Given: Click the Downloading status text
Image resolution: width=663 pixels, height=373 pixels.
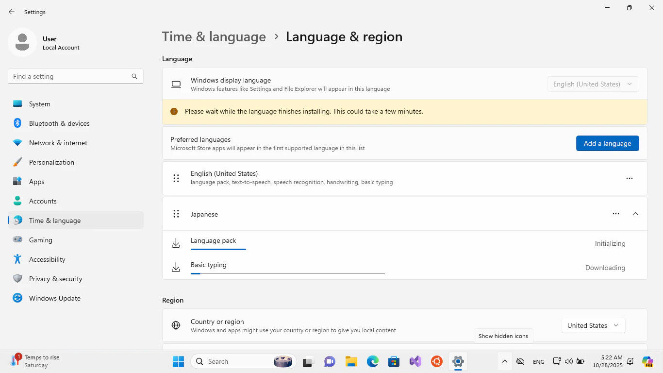Looking at the screenshot, I should (x=605, y=268).
